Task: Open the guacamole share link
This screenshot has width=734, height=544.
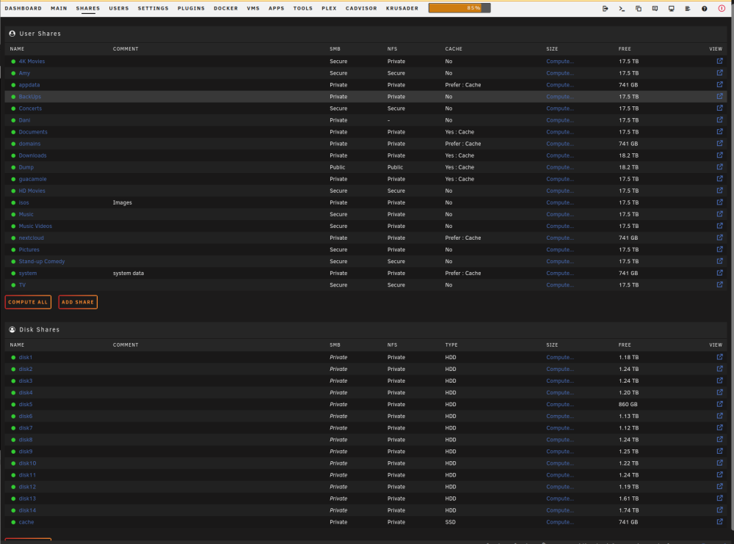Action: [33, 179]
